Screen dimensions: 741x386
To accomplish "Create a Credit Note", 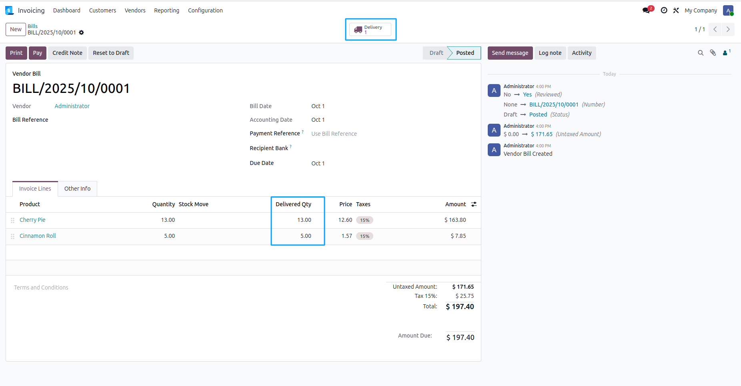I will tap(67, 53).
